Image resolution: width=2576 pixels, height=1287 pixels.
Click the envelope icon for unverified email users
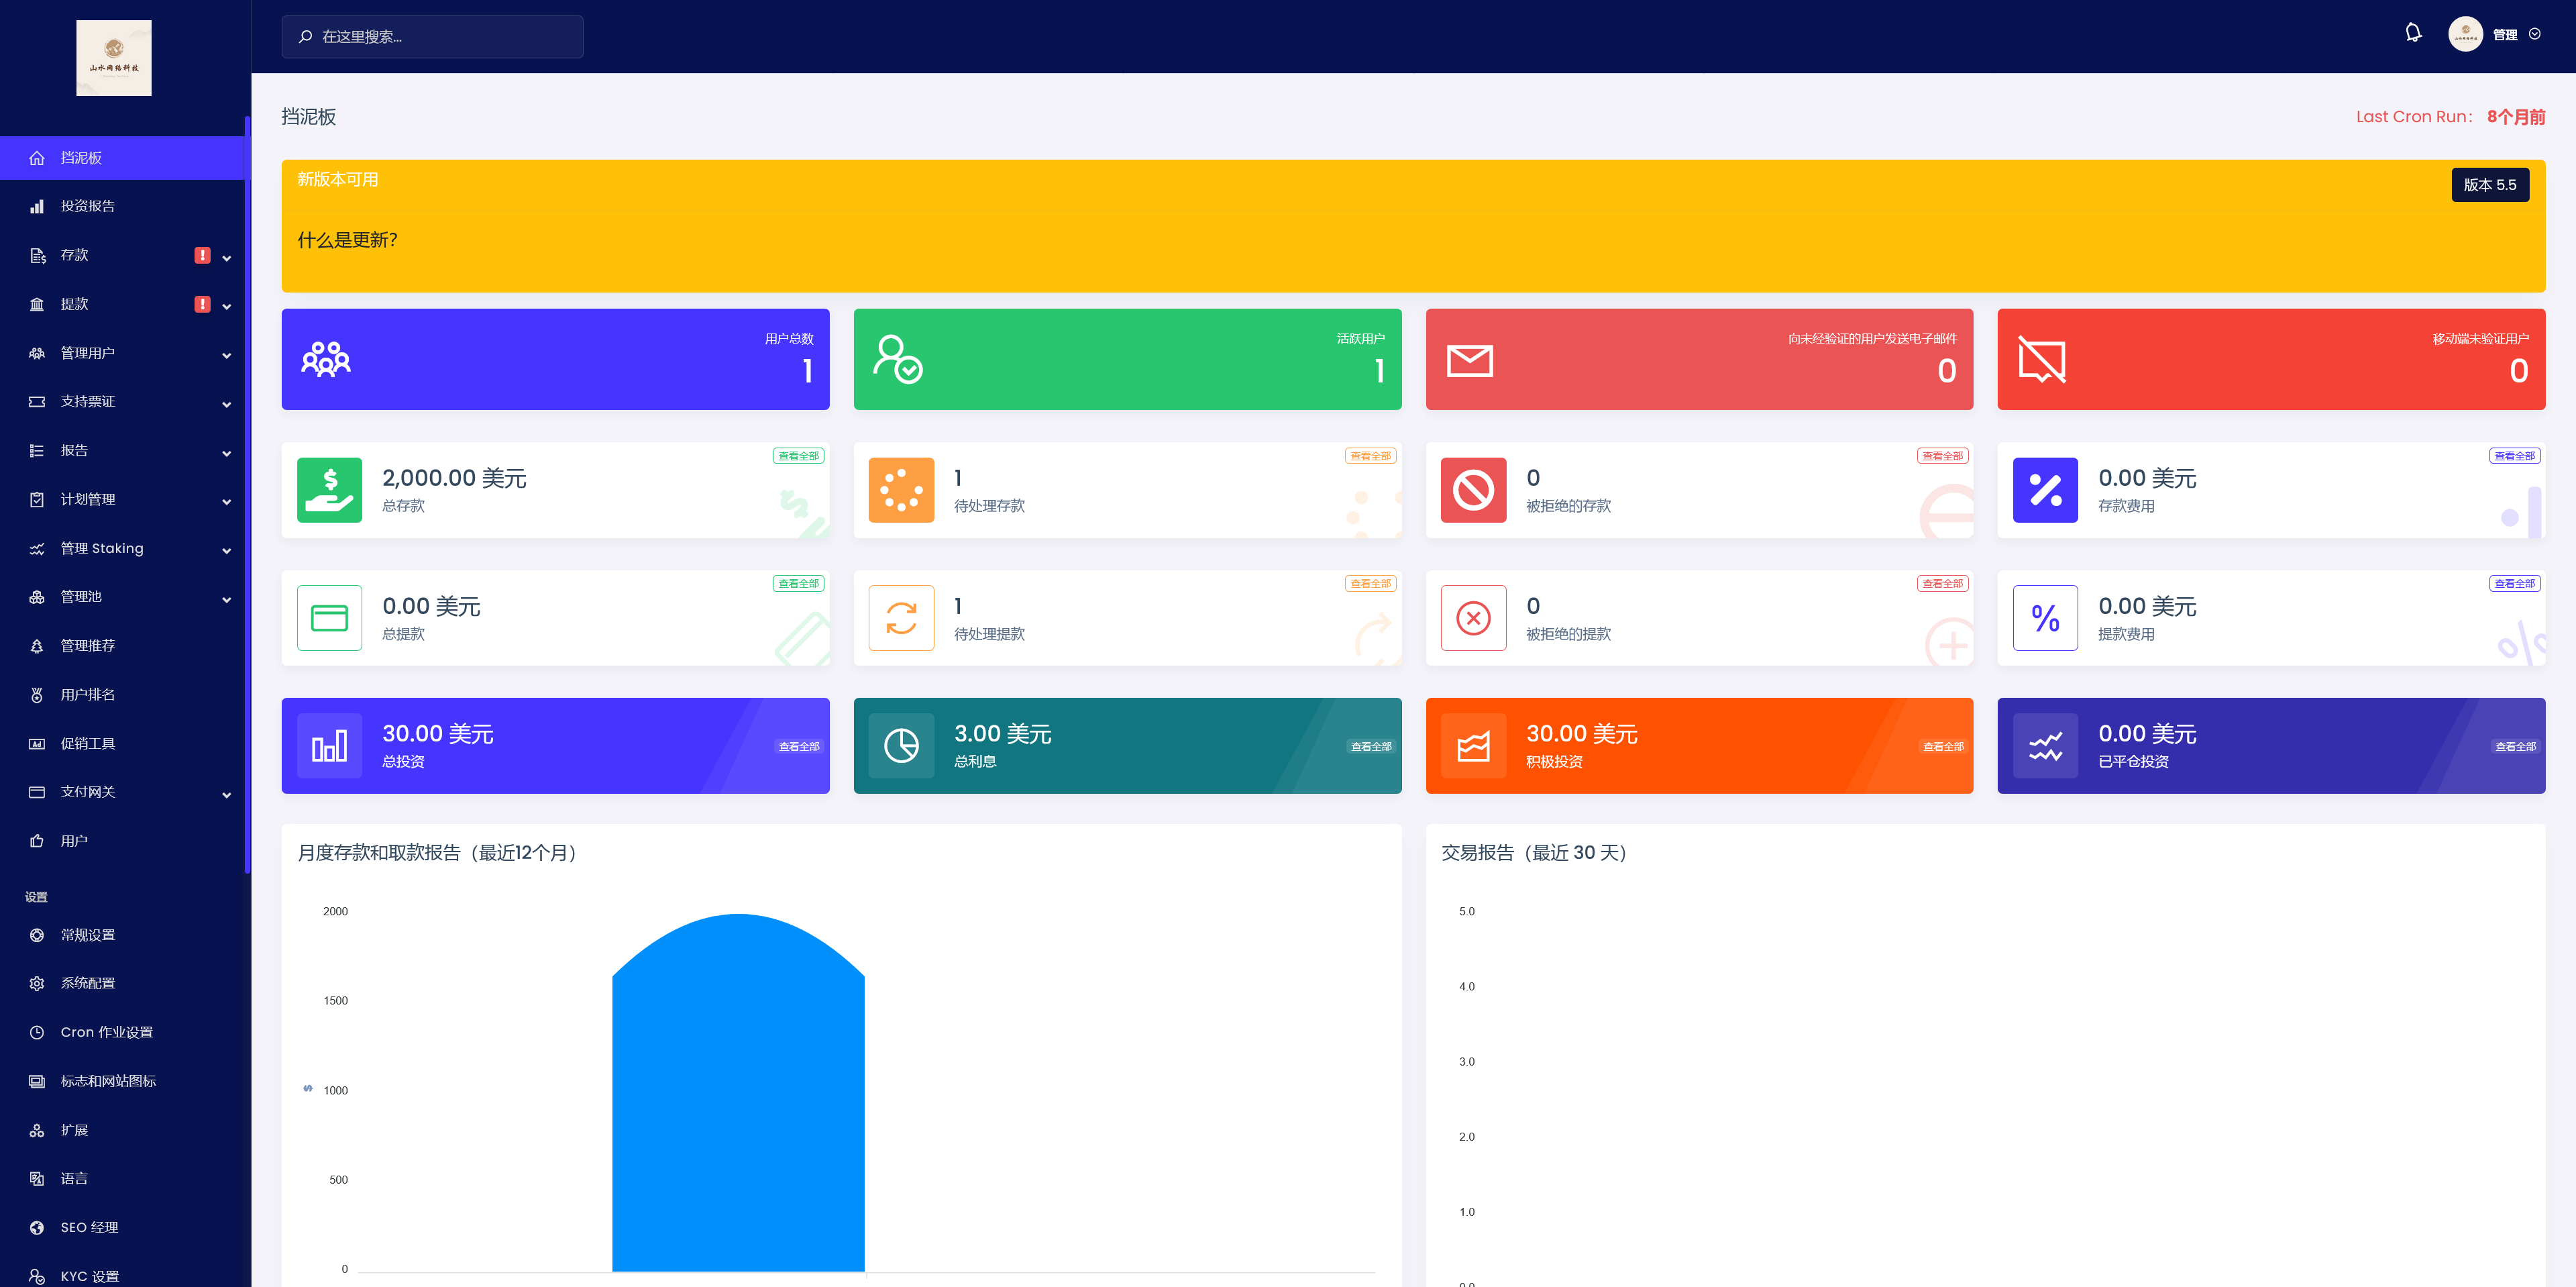pyautogui.click(x=1469, y=360)
